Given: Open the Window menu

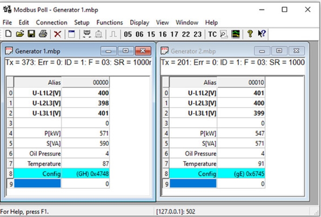Looking at the screenshot, I should (187, 22).
